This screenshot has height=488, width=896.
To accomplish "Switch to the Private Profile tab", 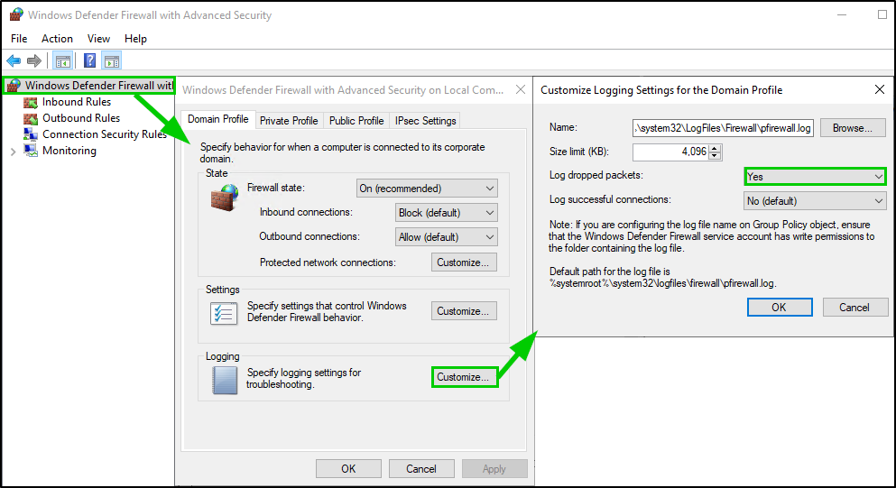I will pyautogui.click(x=289, y=121).
